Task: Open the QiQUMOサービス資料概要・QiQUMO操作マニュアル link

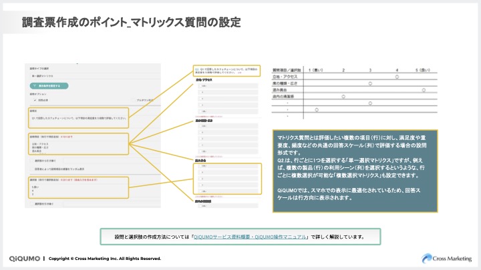Action: (249, 236)
